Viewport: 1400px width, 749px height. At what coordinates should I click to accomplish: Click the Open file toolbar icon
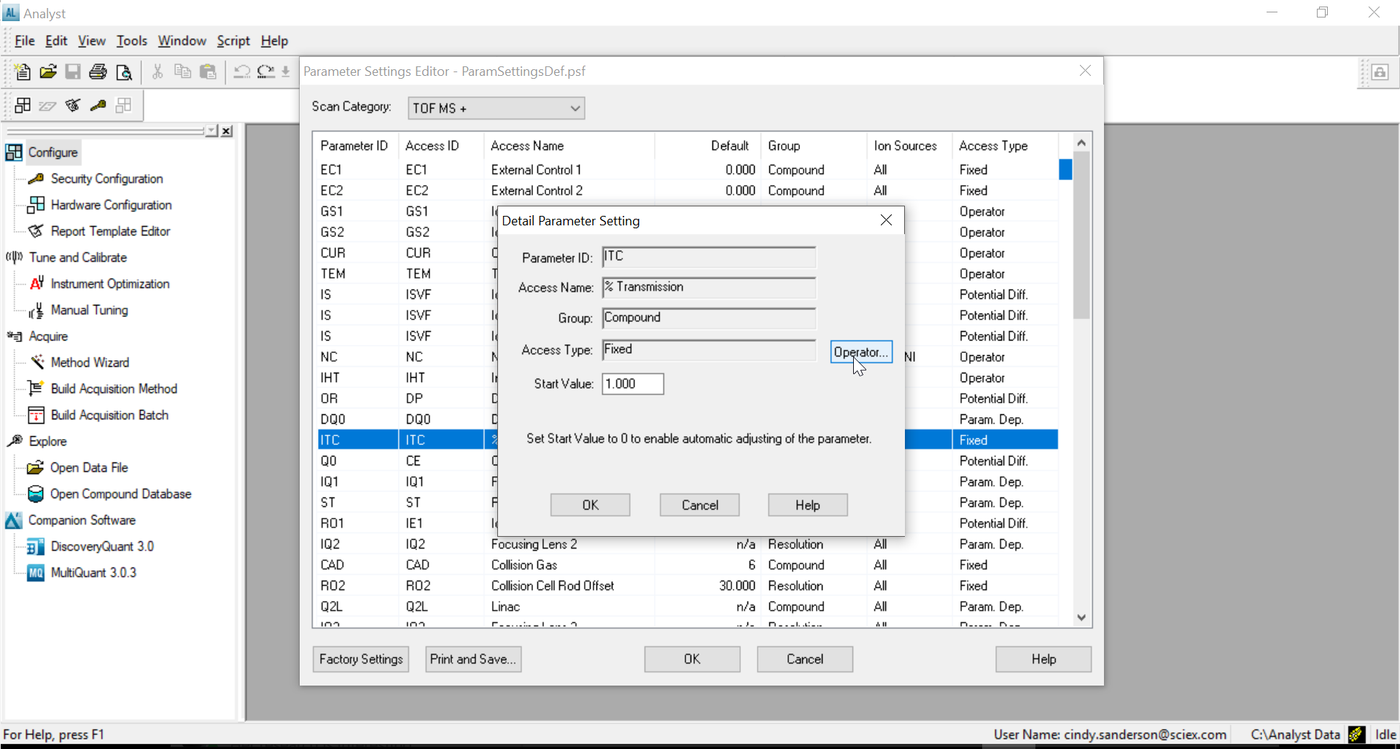pyautogui.click(x=48, y=71)
